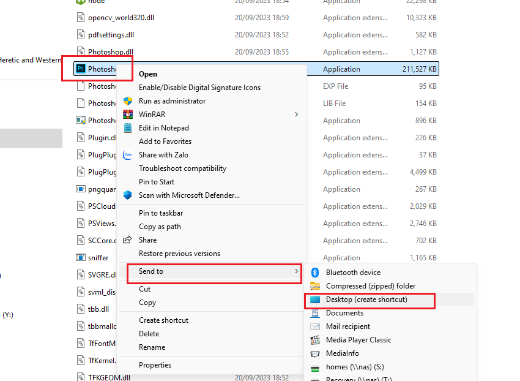Send to MediaInfo
This screenshot has height=381, width=520.
click(342, 353)
